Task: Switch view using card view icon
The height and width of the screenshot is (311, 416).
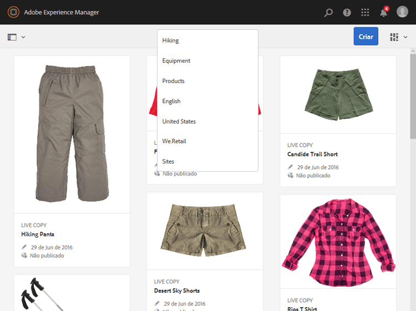Action: 394,37
